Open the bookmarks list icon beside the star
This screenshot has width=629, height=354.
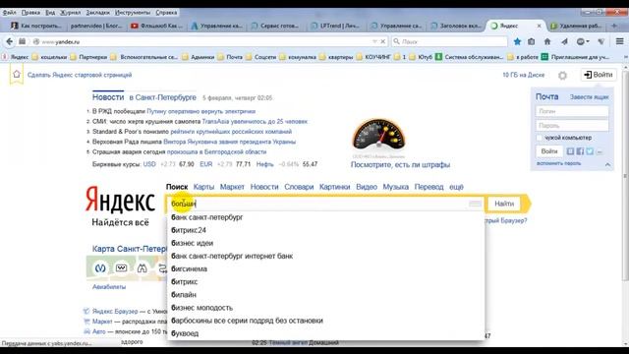click(532, 41)
